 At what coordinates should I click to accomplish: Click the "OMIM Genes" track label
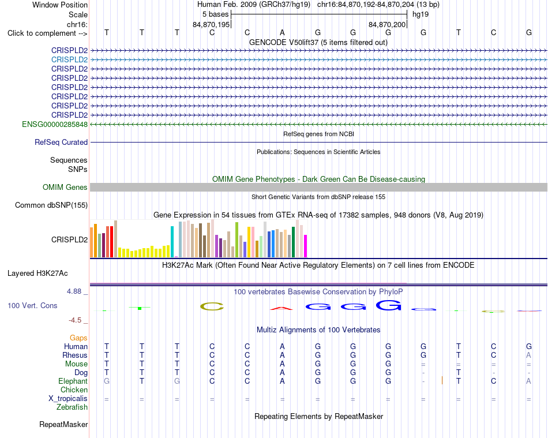(x=65, y=188)
